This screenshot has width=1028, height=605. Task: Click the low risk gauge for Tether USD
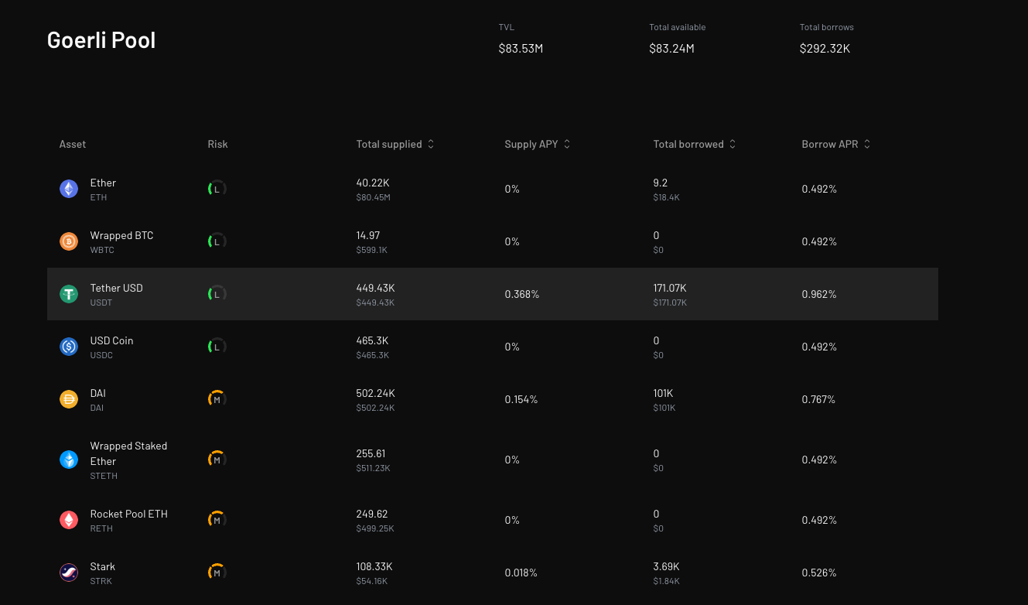point(217,294)
